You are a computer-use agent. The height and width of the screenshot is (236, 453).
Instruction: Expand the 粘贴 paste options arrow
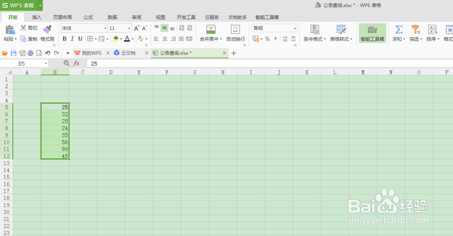click(x=15, y=39)
